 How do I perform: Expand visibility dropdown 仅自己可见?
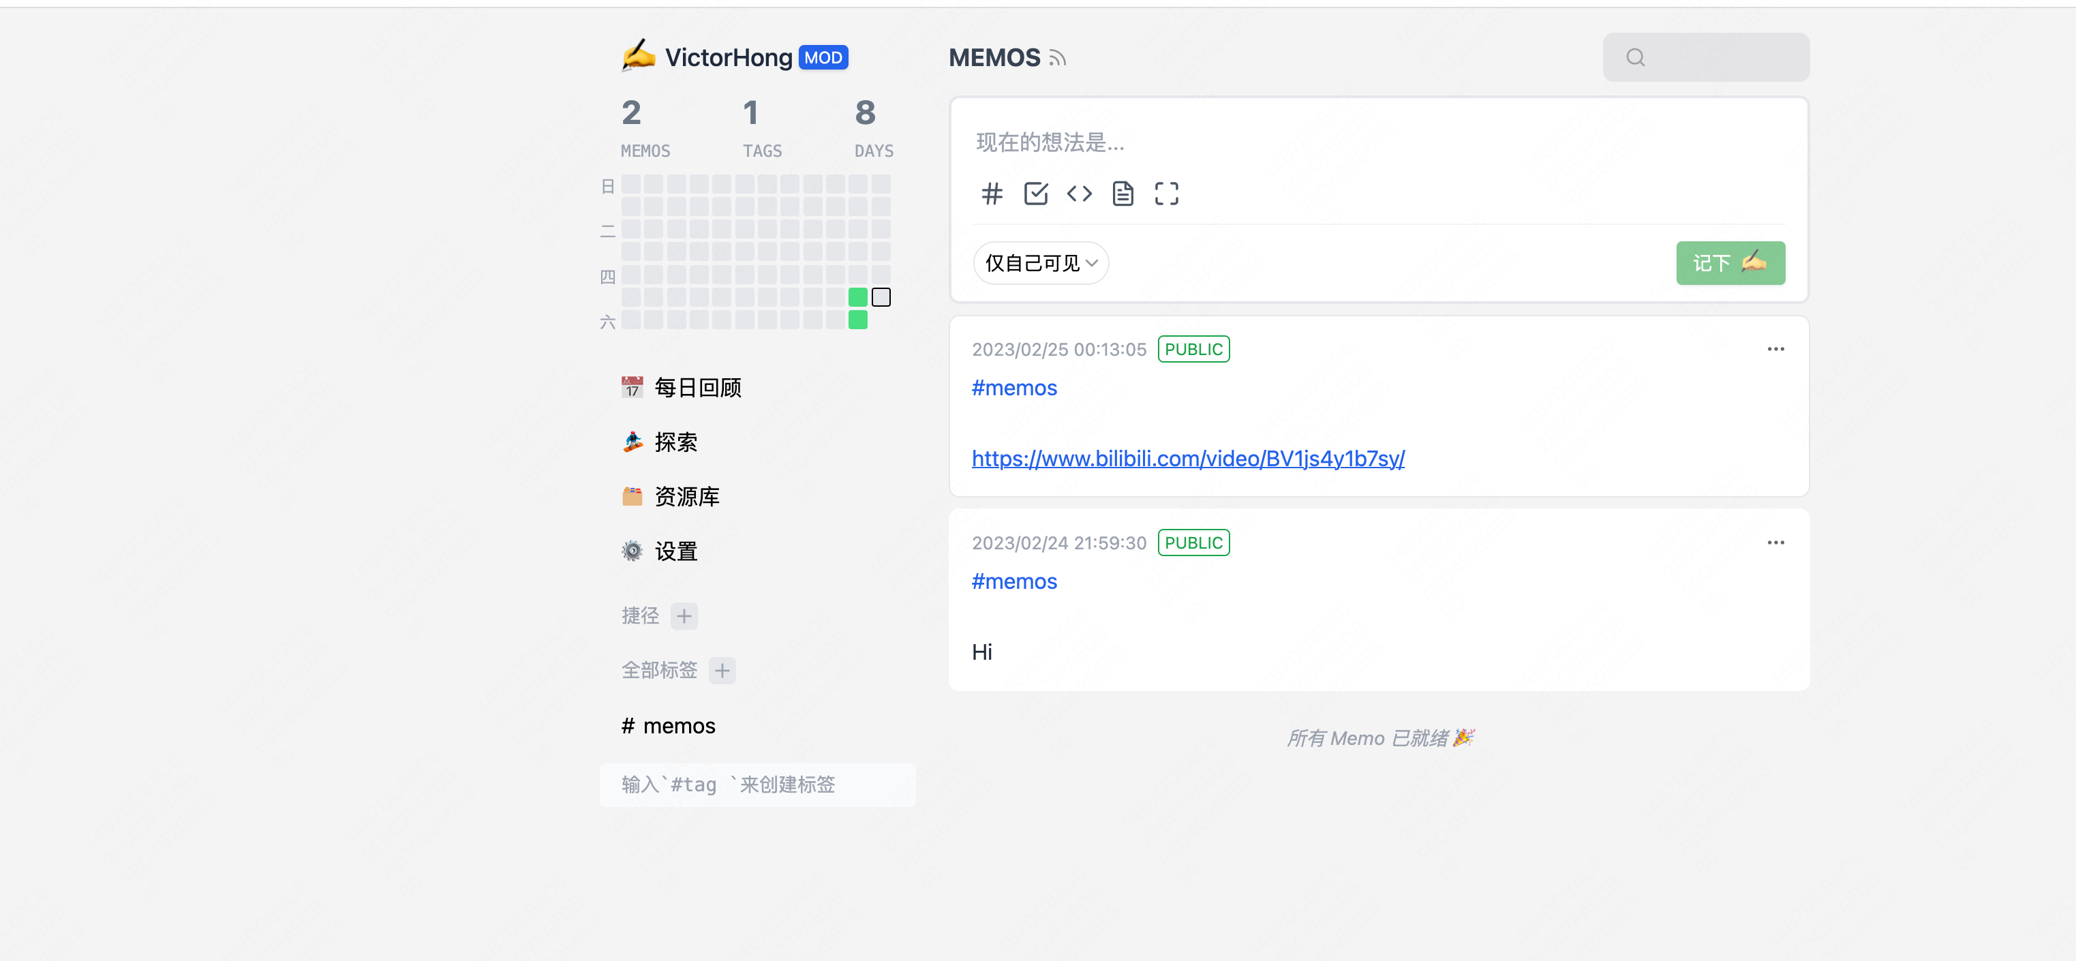pos(1041,263)
